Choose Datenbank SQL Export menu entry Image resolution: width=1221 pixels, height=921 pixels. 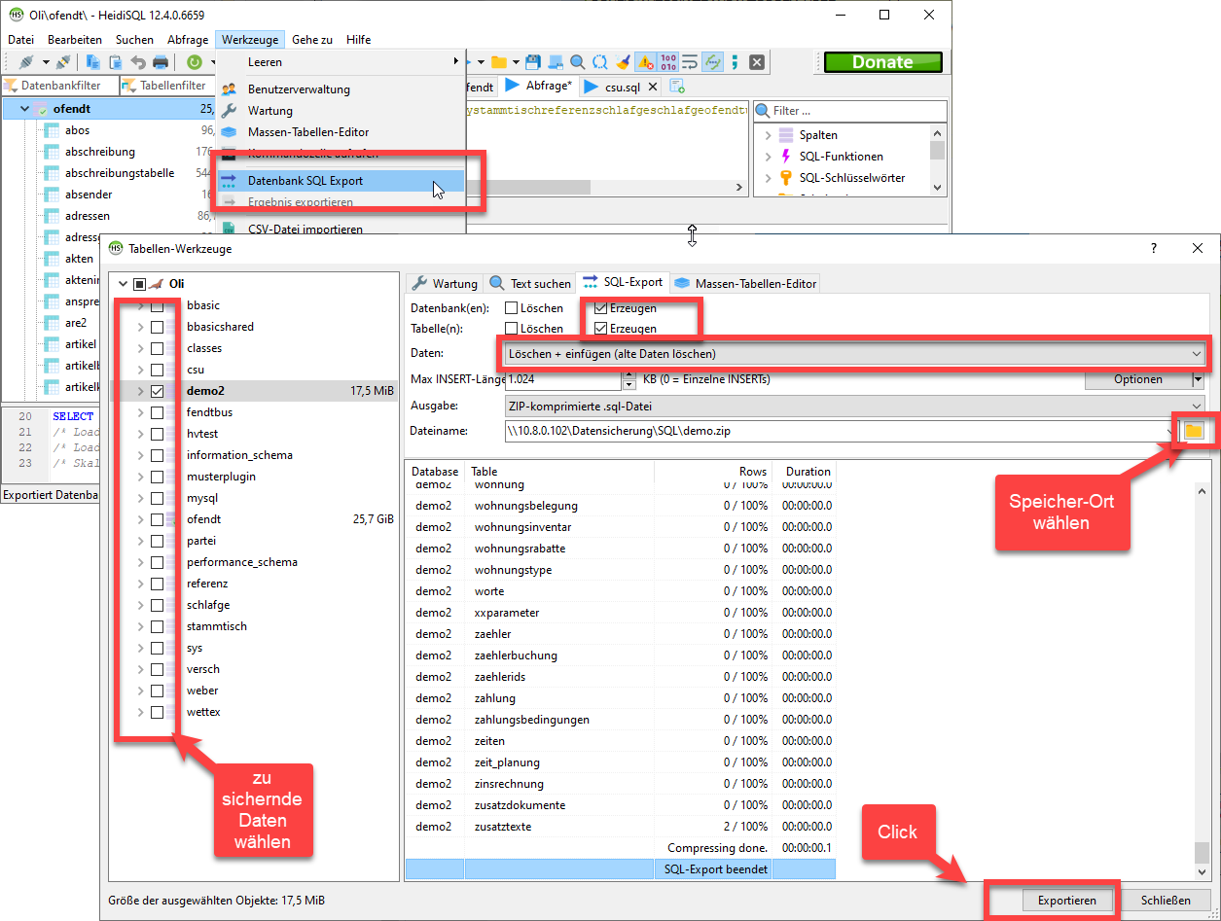pos(341,181)
